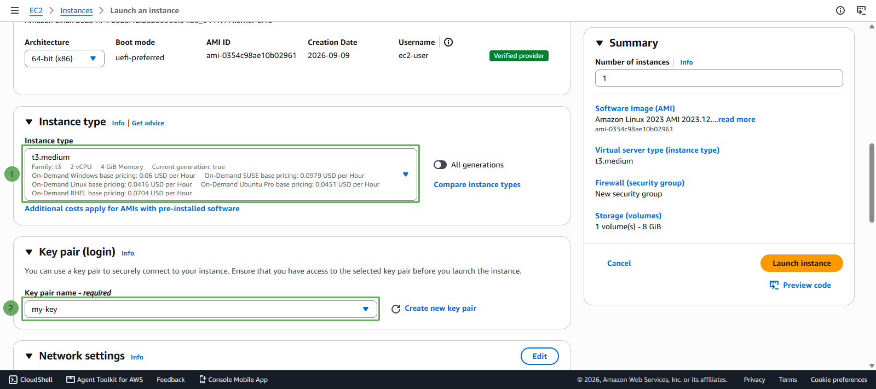Click the Verified provider badge
This screenshot has height=389, width=876.
[518, 56]
